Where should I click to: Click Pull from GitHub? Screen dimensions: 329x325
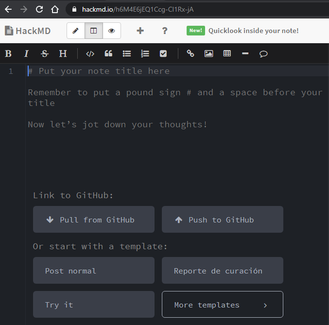click(x=94, y=220)
